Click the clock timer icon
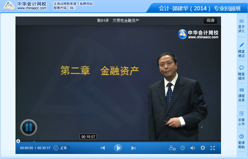248x159 pixels. pos(183,148)
